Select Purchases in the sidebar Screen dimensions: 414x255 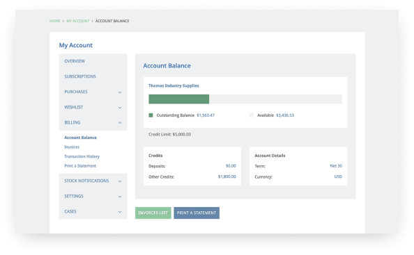pos(76,92)
